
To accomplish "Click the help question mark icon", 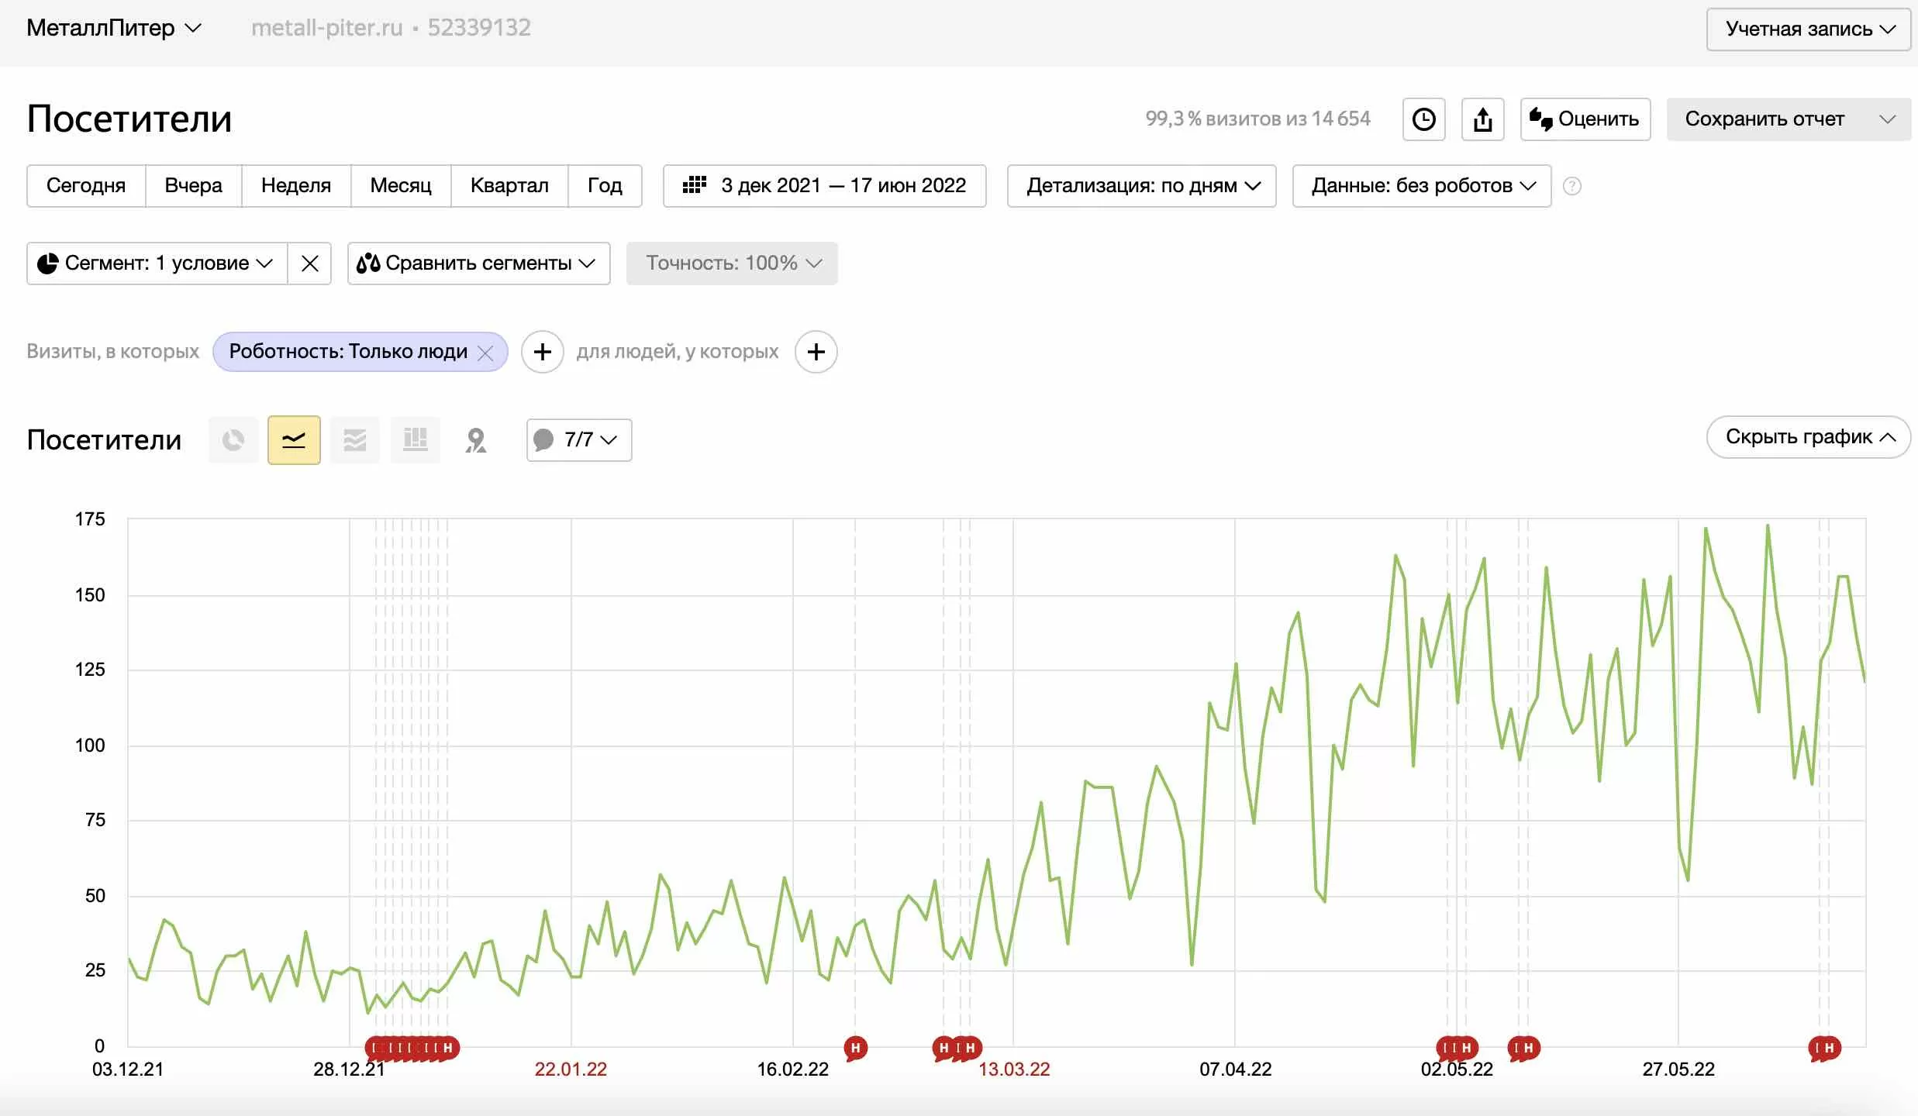I will click(x=1571, y=186).
